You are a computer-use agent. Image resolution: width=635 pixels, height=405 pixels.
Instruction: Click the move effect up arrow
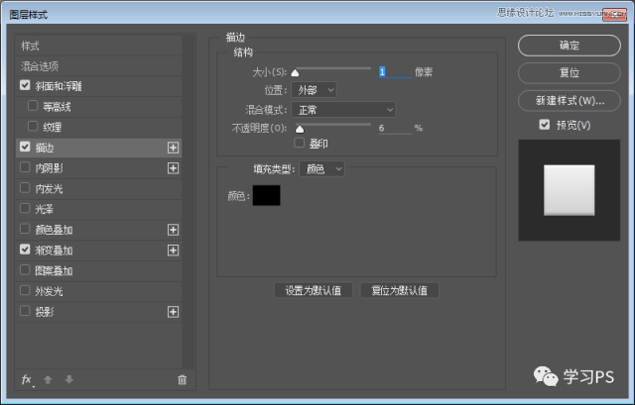(x=49, y=379)
